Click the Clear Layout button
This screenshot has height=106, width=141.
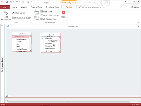[x=19, y=13]
